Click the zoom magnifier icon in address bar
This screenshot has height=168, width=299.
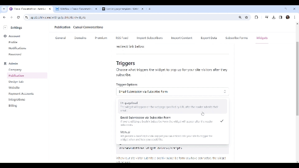240,17
